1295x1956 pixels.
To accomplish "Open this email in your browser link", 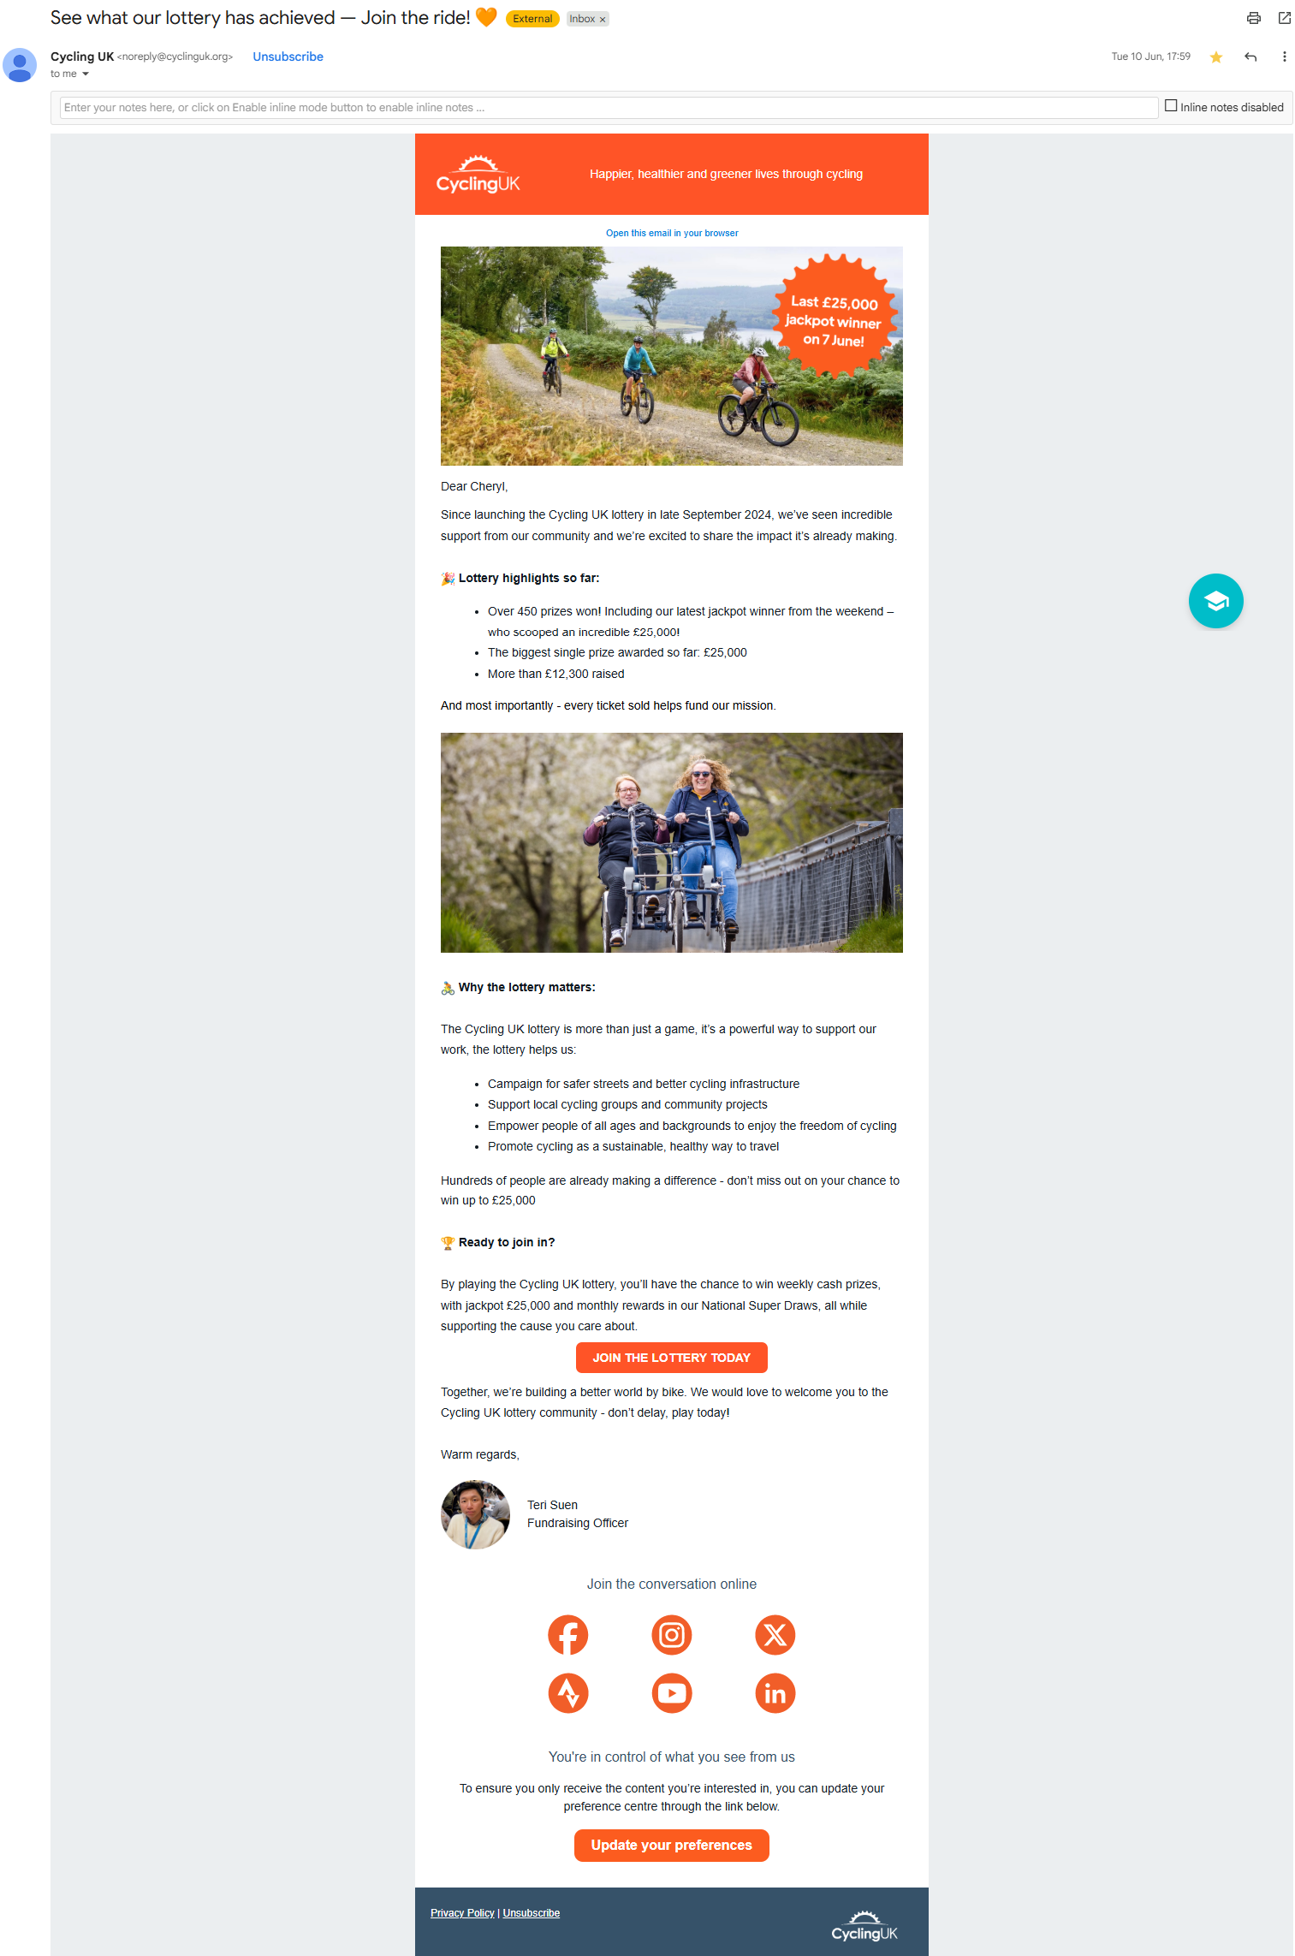I will pyautogui.click(x=672, y=233).
